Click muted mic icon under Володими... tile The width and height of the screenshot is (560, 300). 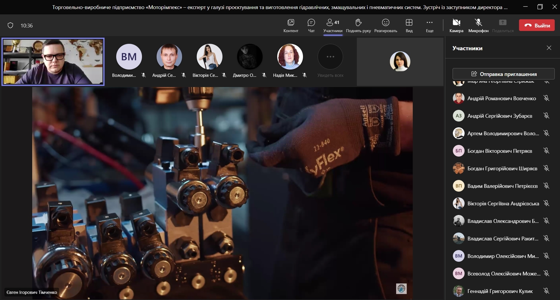(143, 75)
